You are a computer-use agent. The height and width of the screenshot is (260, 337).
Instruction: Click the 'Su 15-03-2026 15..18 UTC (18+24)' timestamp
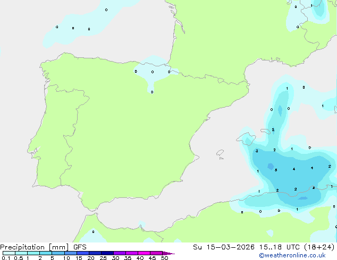[x=264, y=247]
